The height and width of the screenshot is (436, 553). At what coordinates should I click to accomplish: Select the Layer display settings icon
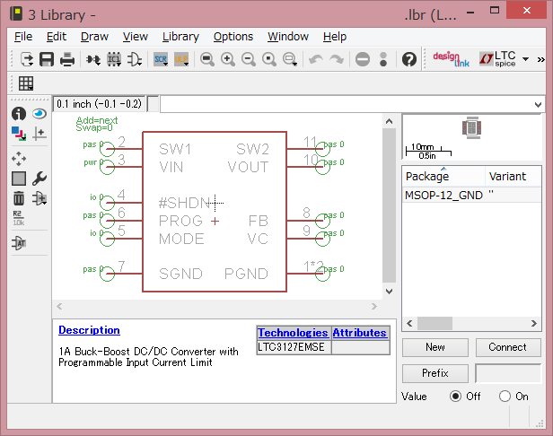[x=19, y=134]
